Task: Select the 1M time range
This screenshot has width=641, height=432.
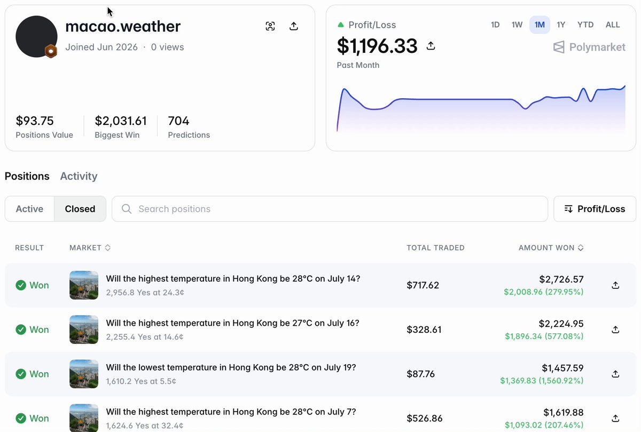Action: [540, 25]
